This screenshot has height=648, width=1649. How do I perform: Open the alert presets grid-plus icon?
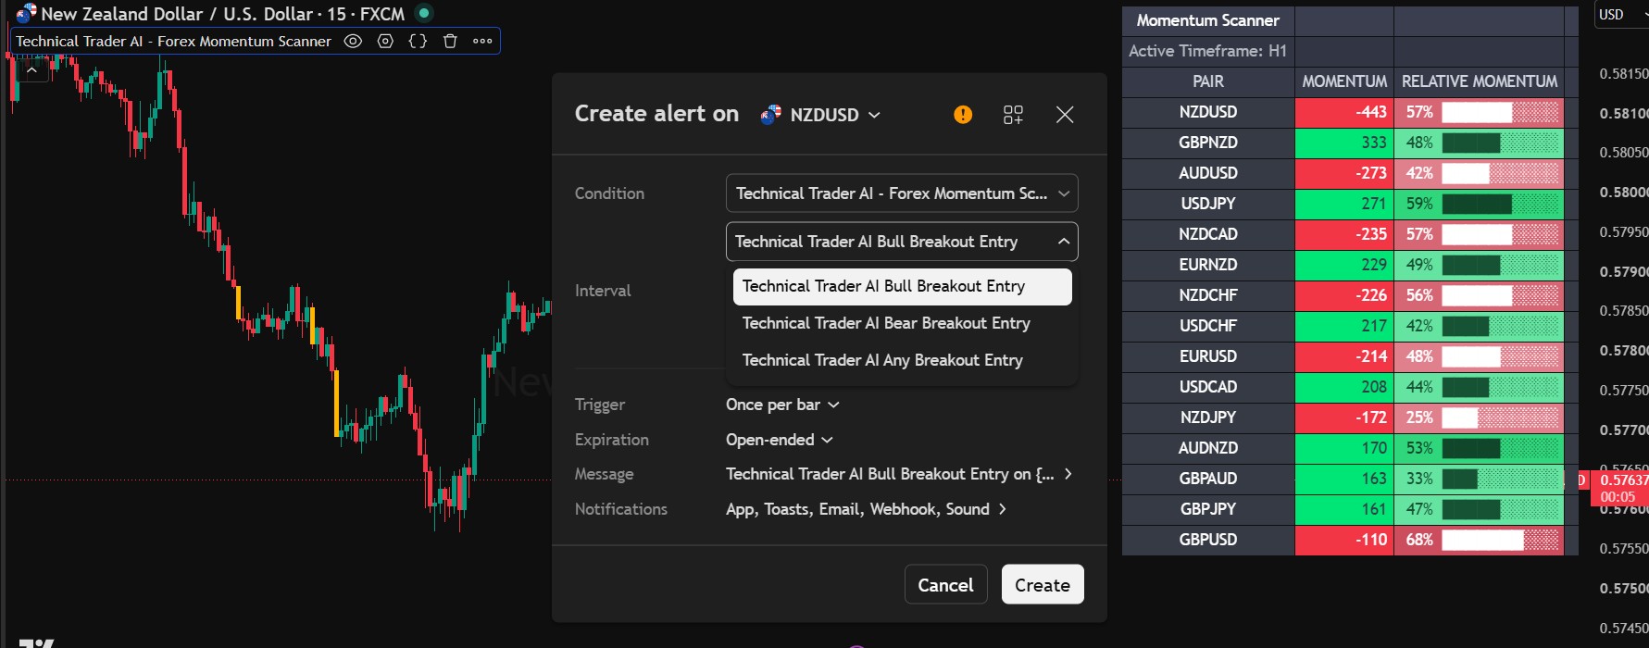click(x=1013, y=114)
